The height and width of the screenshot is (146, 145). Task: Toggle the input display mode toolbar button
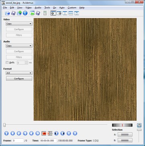[53, 13]
